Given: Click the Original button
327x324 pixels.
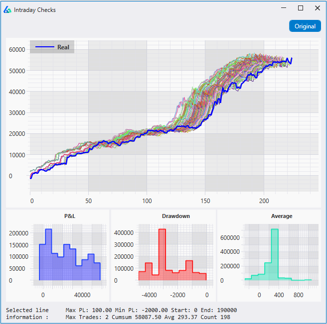Looking at the screenshot, I should [x=305, y=26].
